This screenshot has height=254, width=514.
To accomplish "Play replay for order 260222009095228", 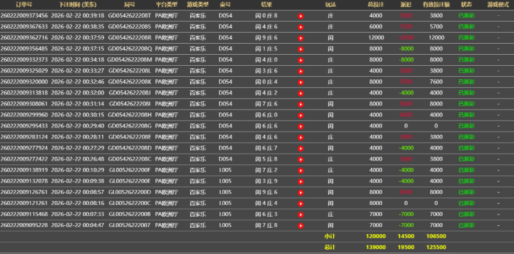I will 301,225.
